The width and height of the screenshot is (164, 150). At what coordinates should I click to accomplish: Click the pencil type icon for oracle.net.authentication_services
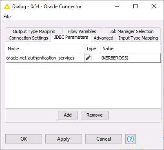point(88,58)
